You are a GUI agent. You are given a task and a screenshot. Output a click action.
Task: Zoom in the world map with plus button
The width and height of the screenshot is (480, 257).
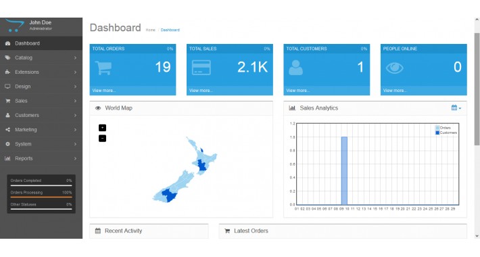click(x=102, y=128)
